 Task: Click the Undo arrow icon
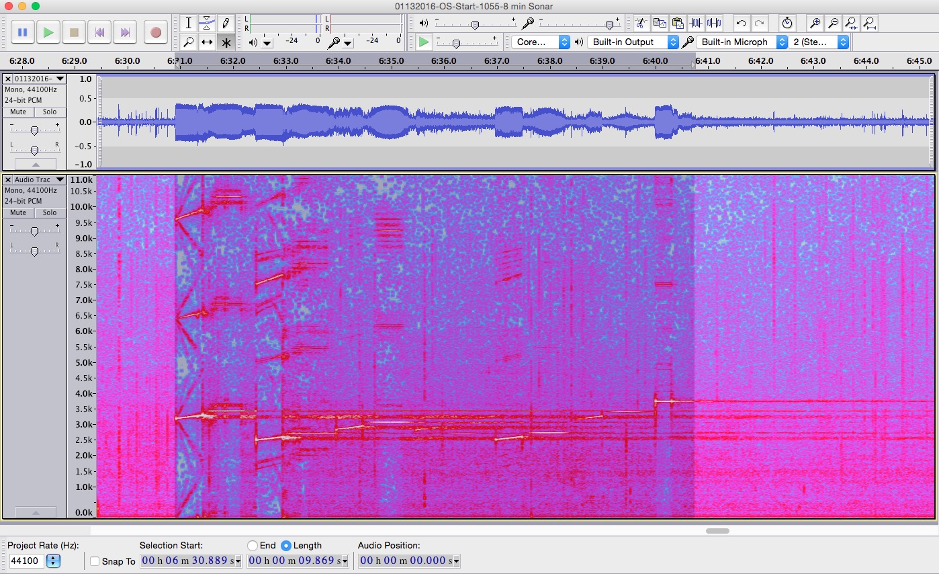tap(741, 24)
